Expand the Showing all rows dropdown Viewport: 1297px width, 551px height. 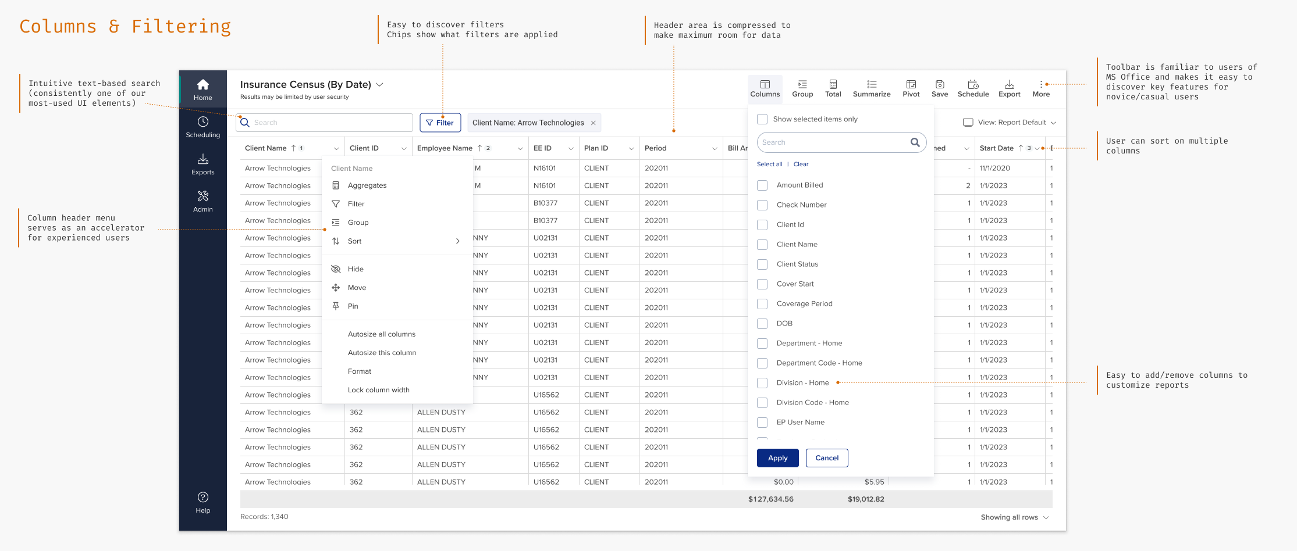(1014, 517)
